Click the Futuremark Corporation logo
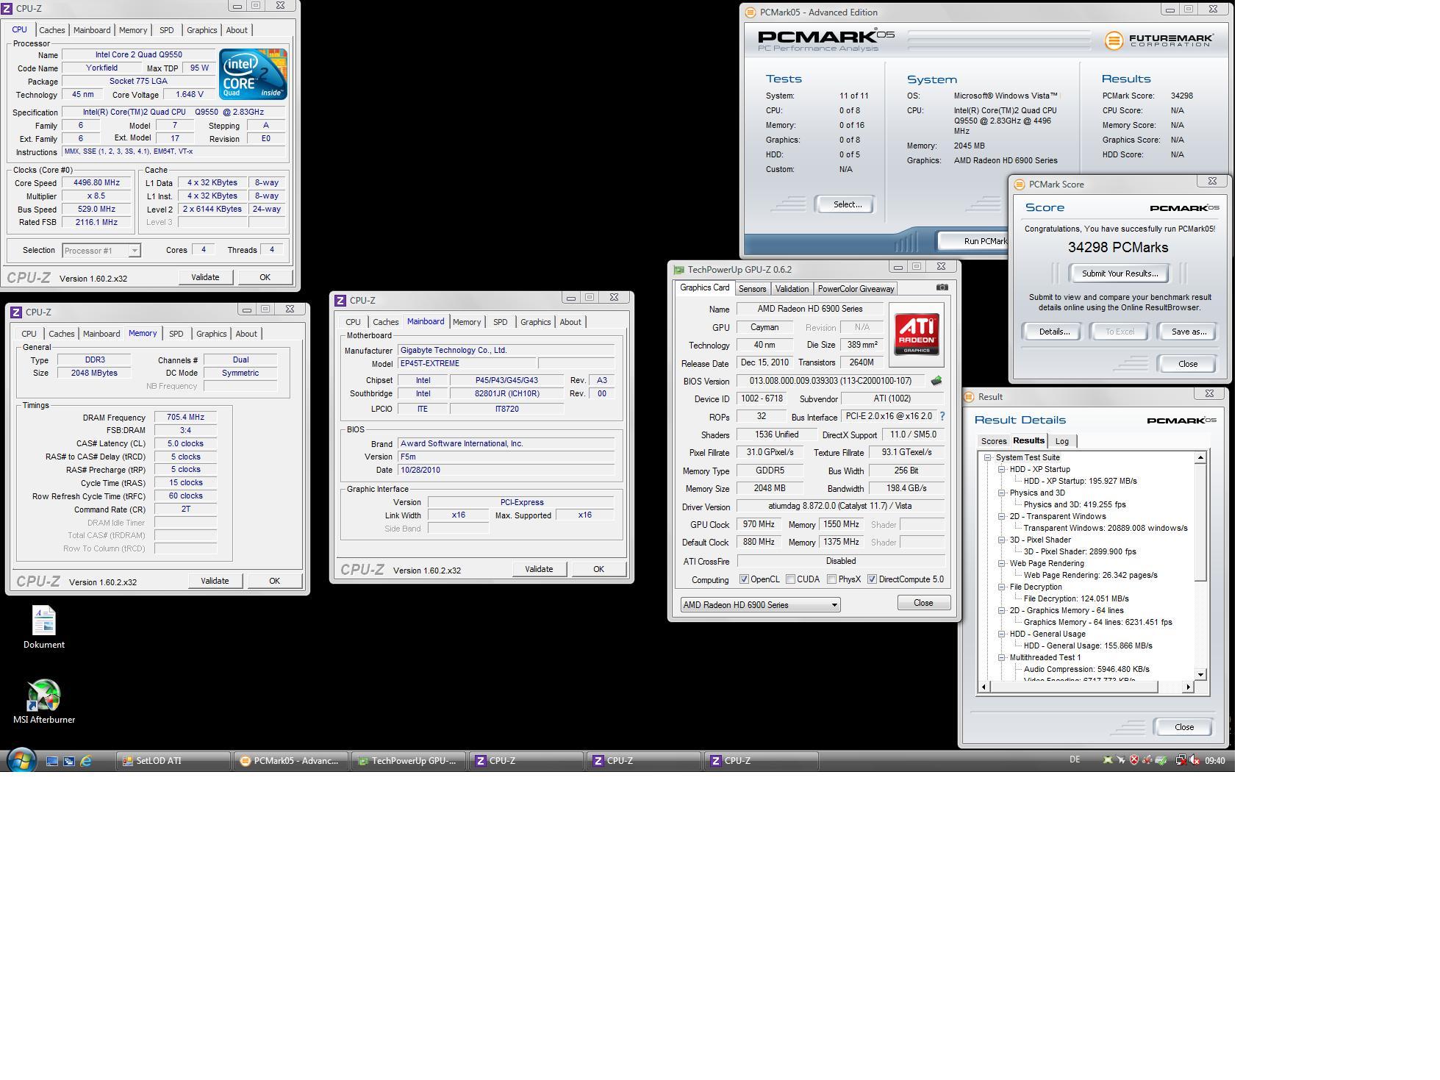This screenshot has width=1440, height=1080. click(x=1158, y=40)
